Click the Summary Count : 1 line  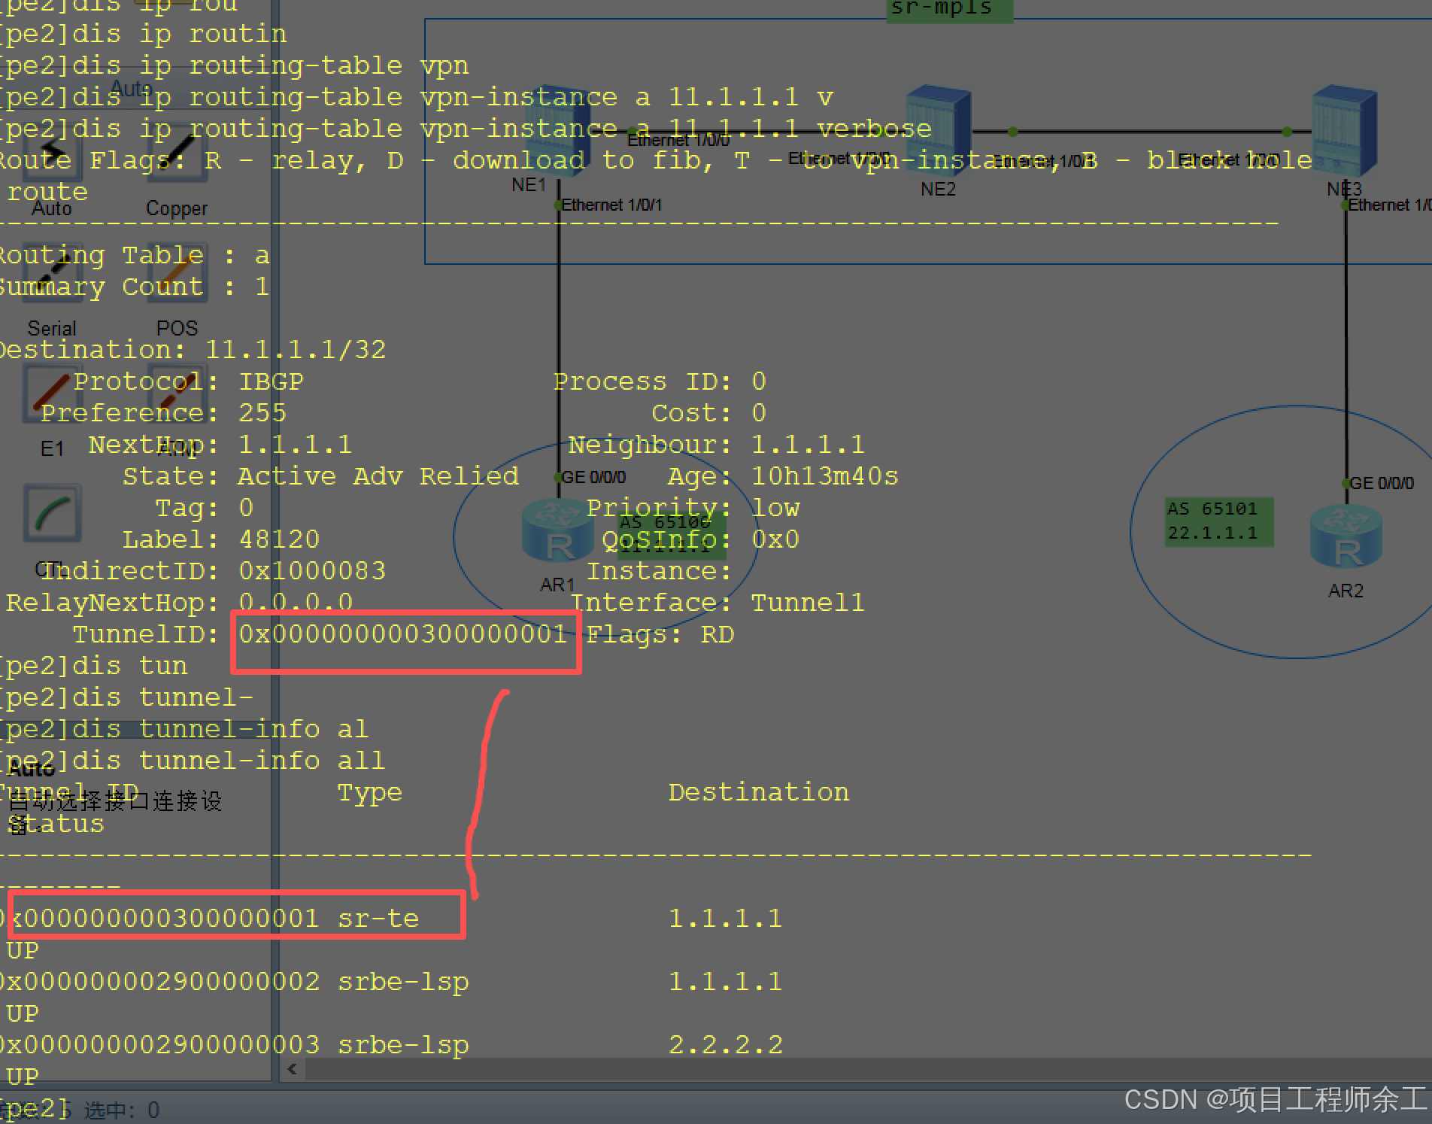pyautogui.click(x=135, y=287)
